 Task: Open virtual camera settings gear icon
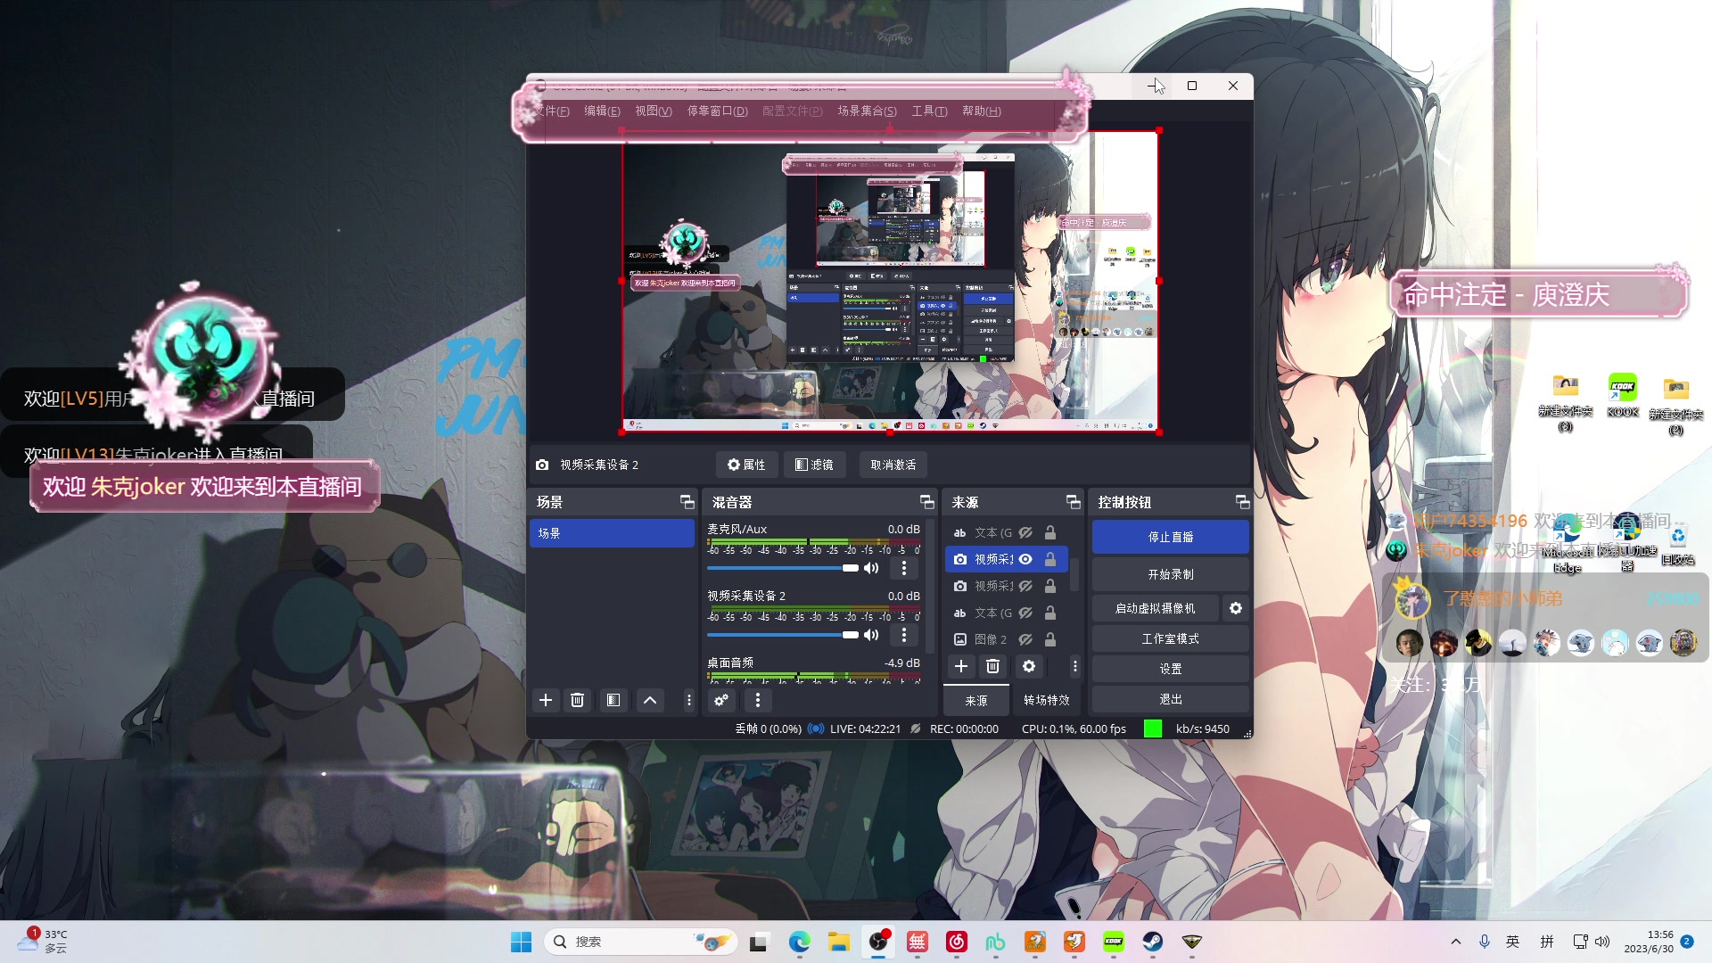pos(1236,608)
